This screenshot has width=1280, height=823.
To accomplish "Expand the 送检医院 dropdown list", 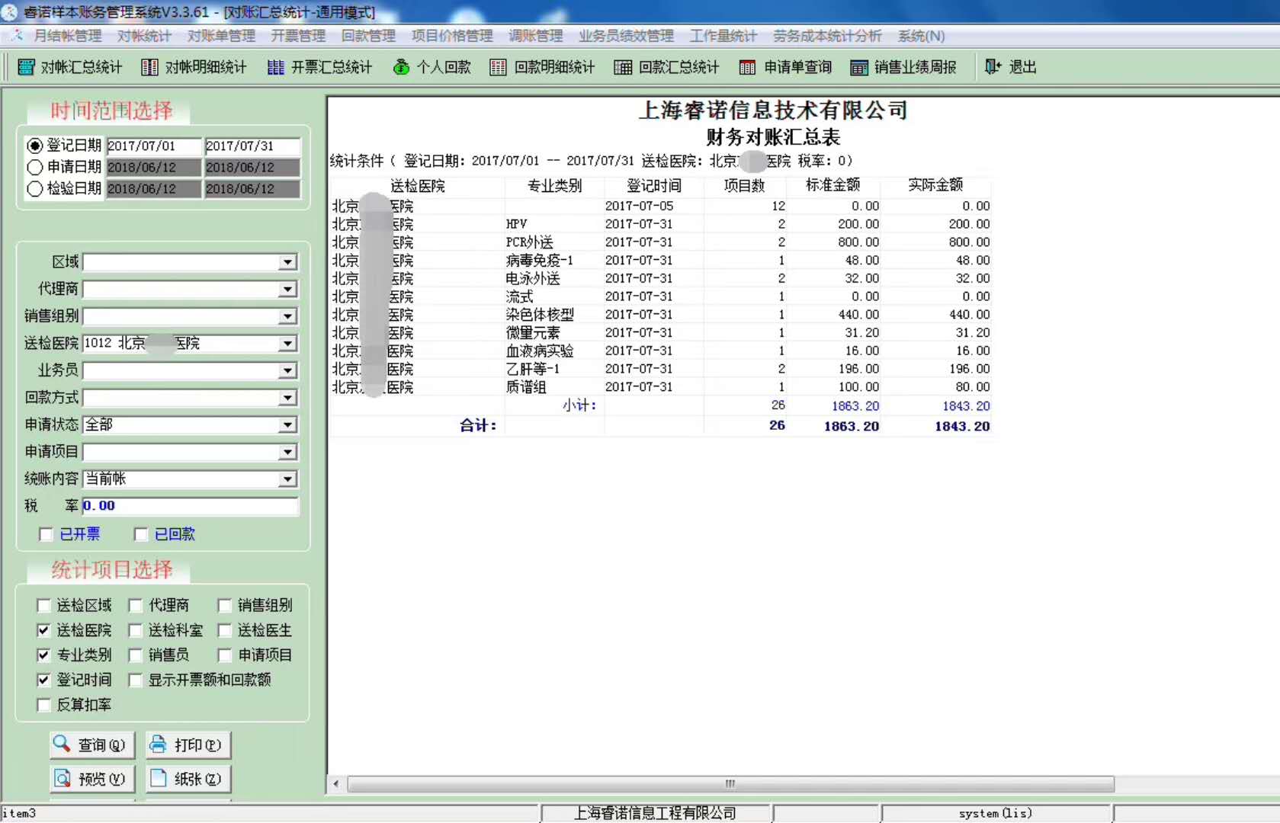I will pyautogui.click(x=287, y=344).
